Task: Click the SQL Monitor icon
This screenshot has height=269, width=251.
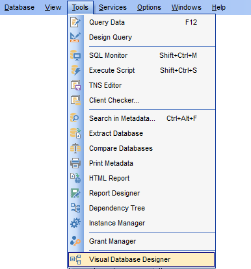Action: coord(75,55)
